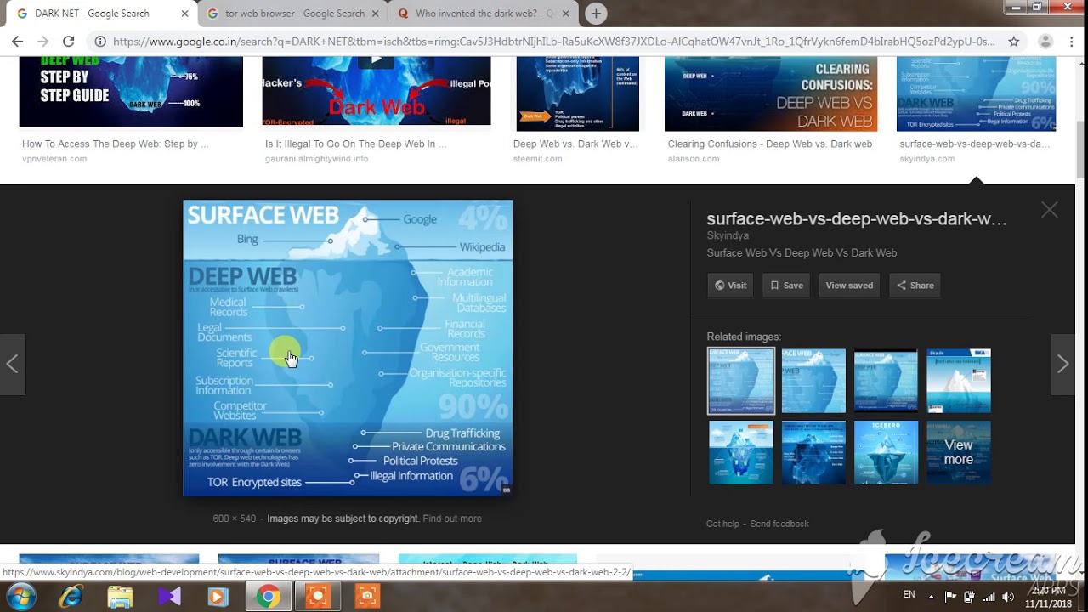Click the gaurani.almightywind.info source text
This screenshot has height=612, width=1088.
click(316, 159)
